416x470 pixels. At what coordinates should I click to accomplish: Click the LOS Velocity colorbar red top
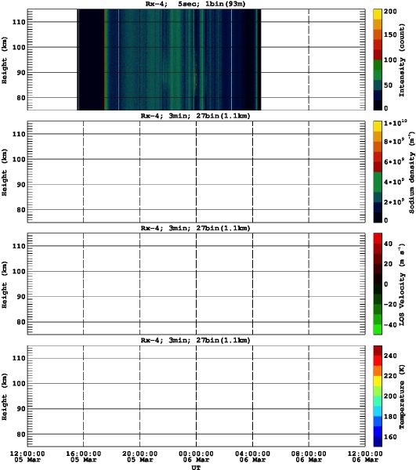(x=378, y=238)
